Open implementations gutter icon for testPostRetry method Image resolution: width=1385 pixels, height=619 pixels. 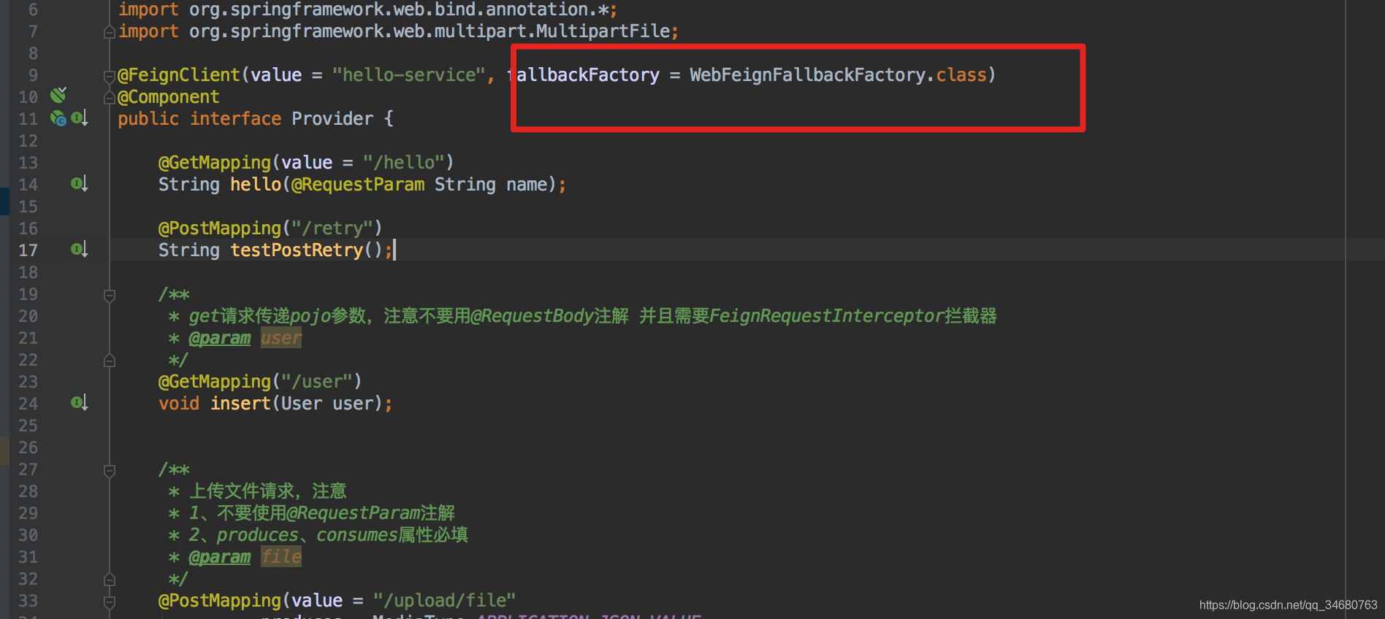[80, 250]
